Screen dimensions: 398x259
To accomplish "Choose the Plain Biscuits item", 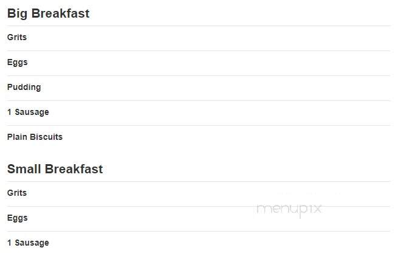I will 35,137.
